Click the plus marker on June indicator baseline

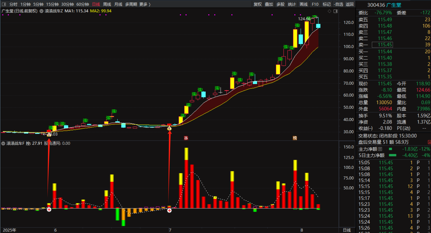tap(49, 209)
